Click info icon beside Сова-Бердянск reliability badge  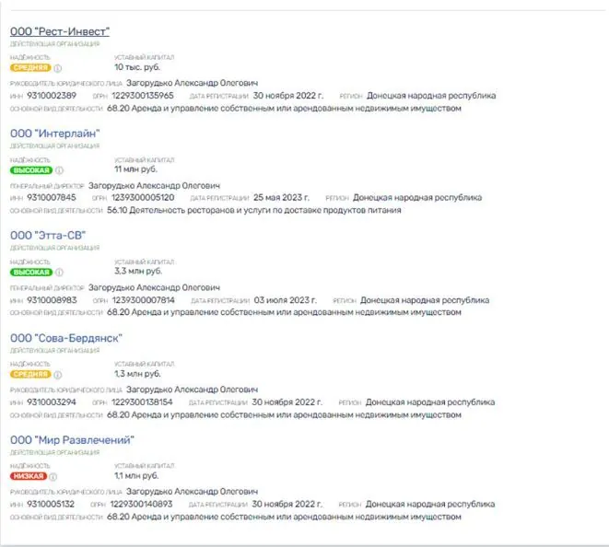pos(57,375)
